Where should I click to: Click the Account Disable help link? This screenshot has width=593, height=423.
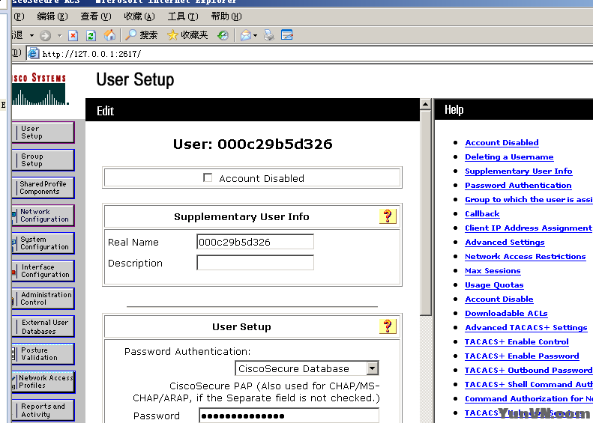click(x=499, y=299)
